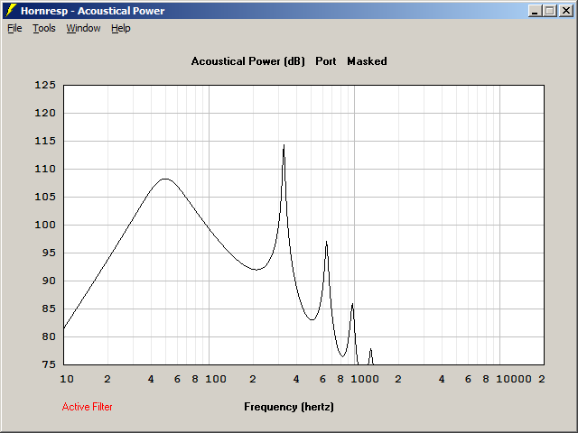Click the broad curve hump near 108 dB

(165, 179)
